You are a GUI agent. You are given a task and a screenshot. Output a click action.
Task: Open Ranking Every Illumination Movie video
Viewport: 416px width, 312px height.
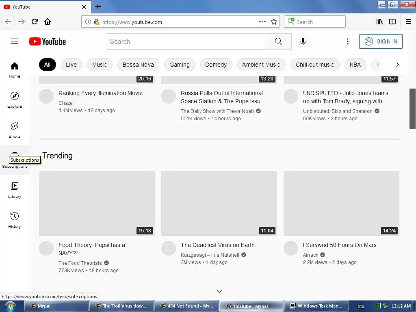101,93
